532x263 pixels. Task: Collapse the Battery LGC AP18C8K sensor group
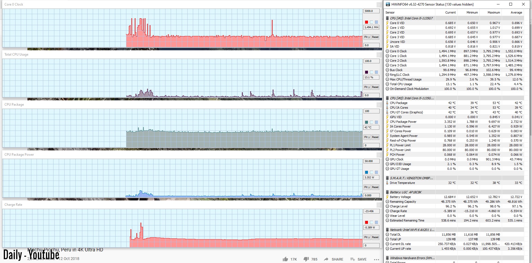pos(387,192)
